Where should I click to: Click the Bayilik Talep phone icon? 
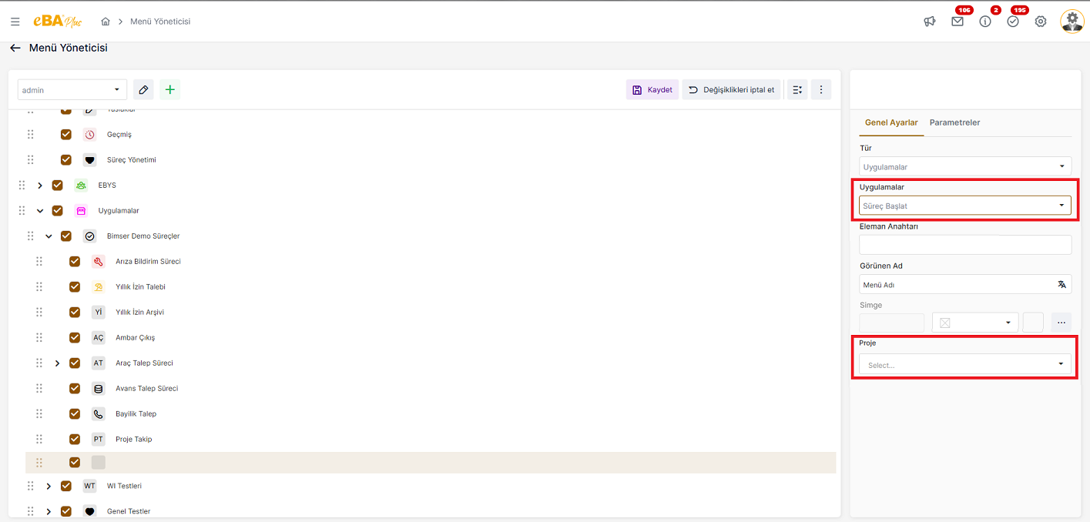pyautogui.click(x=99, y=414)
